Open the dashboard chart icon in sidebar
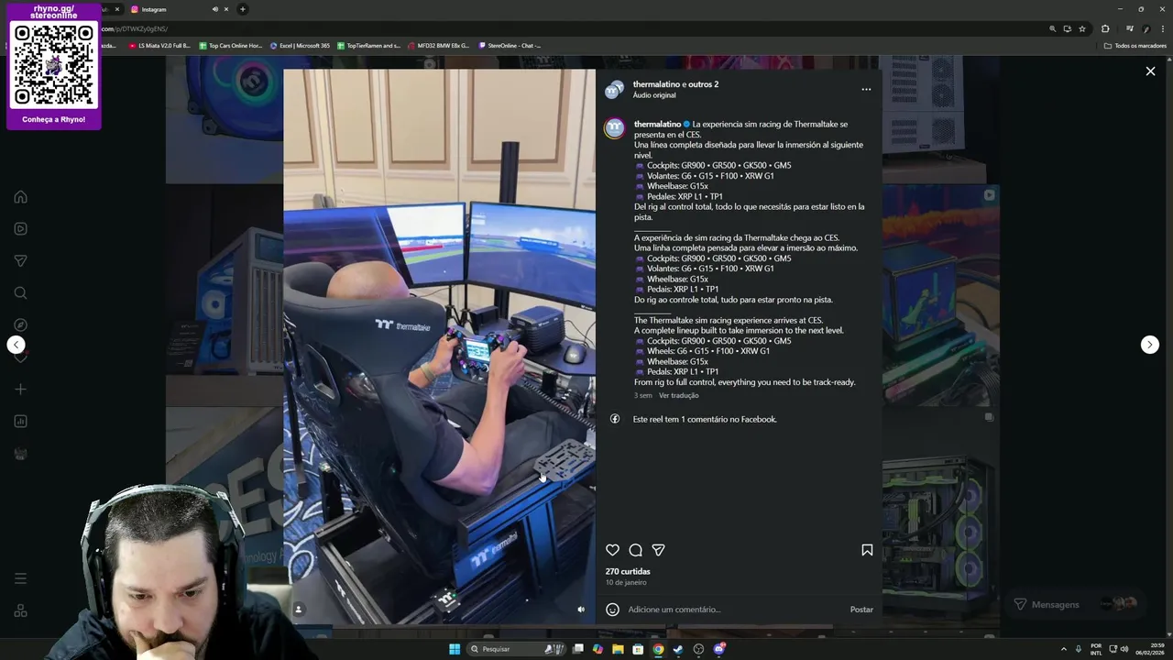 (20, 422)
